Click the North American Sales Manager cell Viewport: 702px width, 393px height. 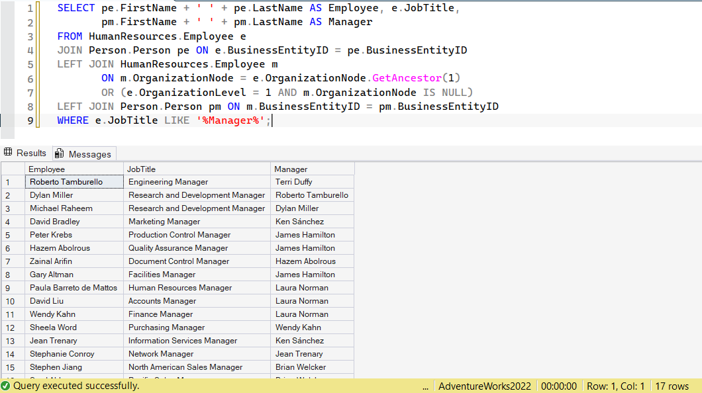click(x=197, y=367)
